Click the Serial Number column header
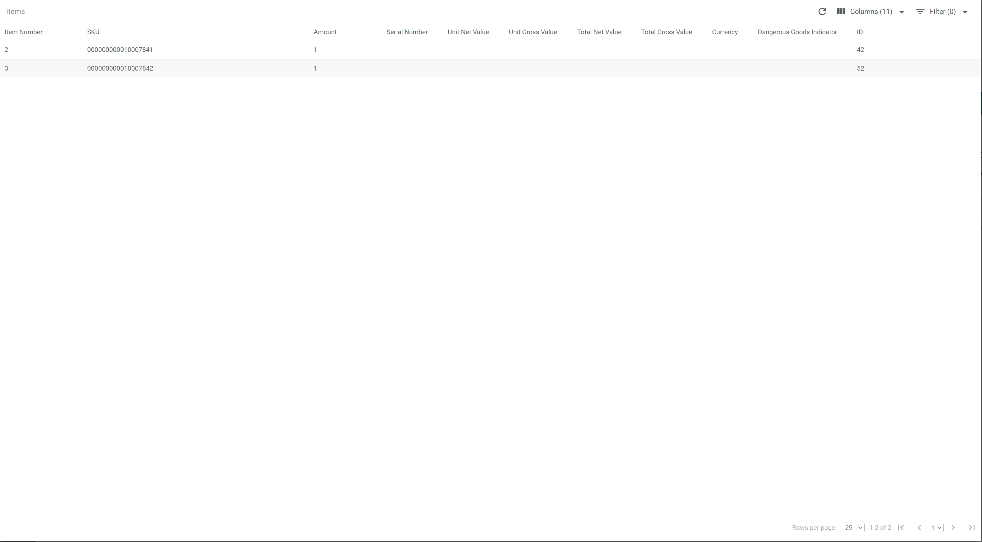Viewport: 982px width, 542px height. coord(407,32)
